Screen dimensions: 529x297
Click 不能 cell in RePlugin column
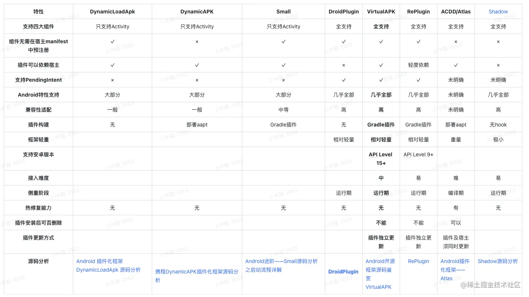[418, 223]
